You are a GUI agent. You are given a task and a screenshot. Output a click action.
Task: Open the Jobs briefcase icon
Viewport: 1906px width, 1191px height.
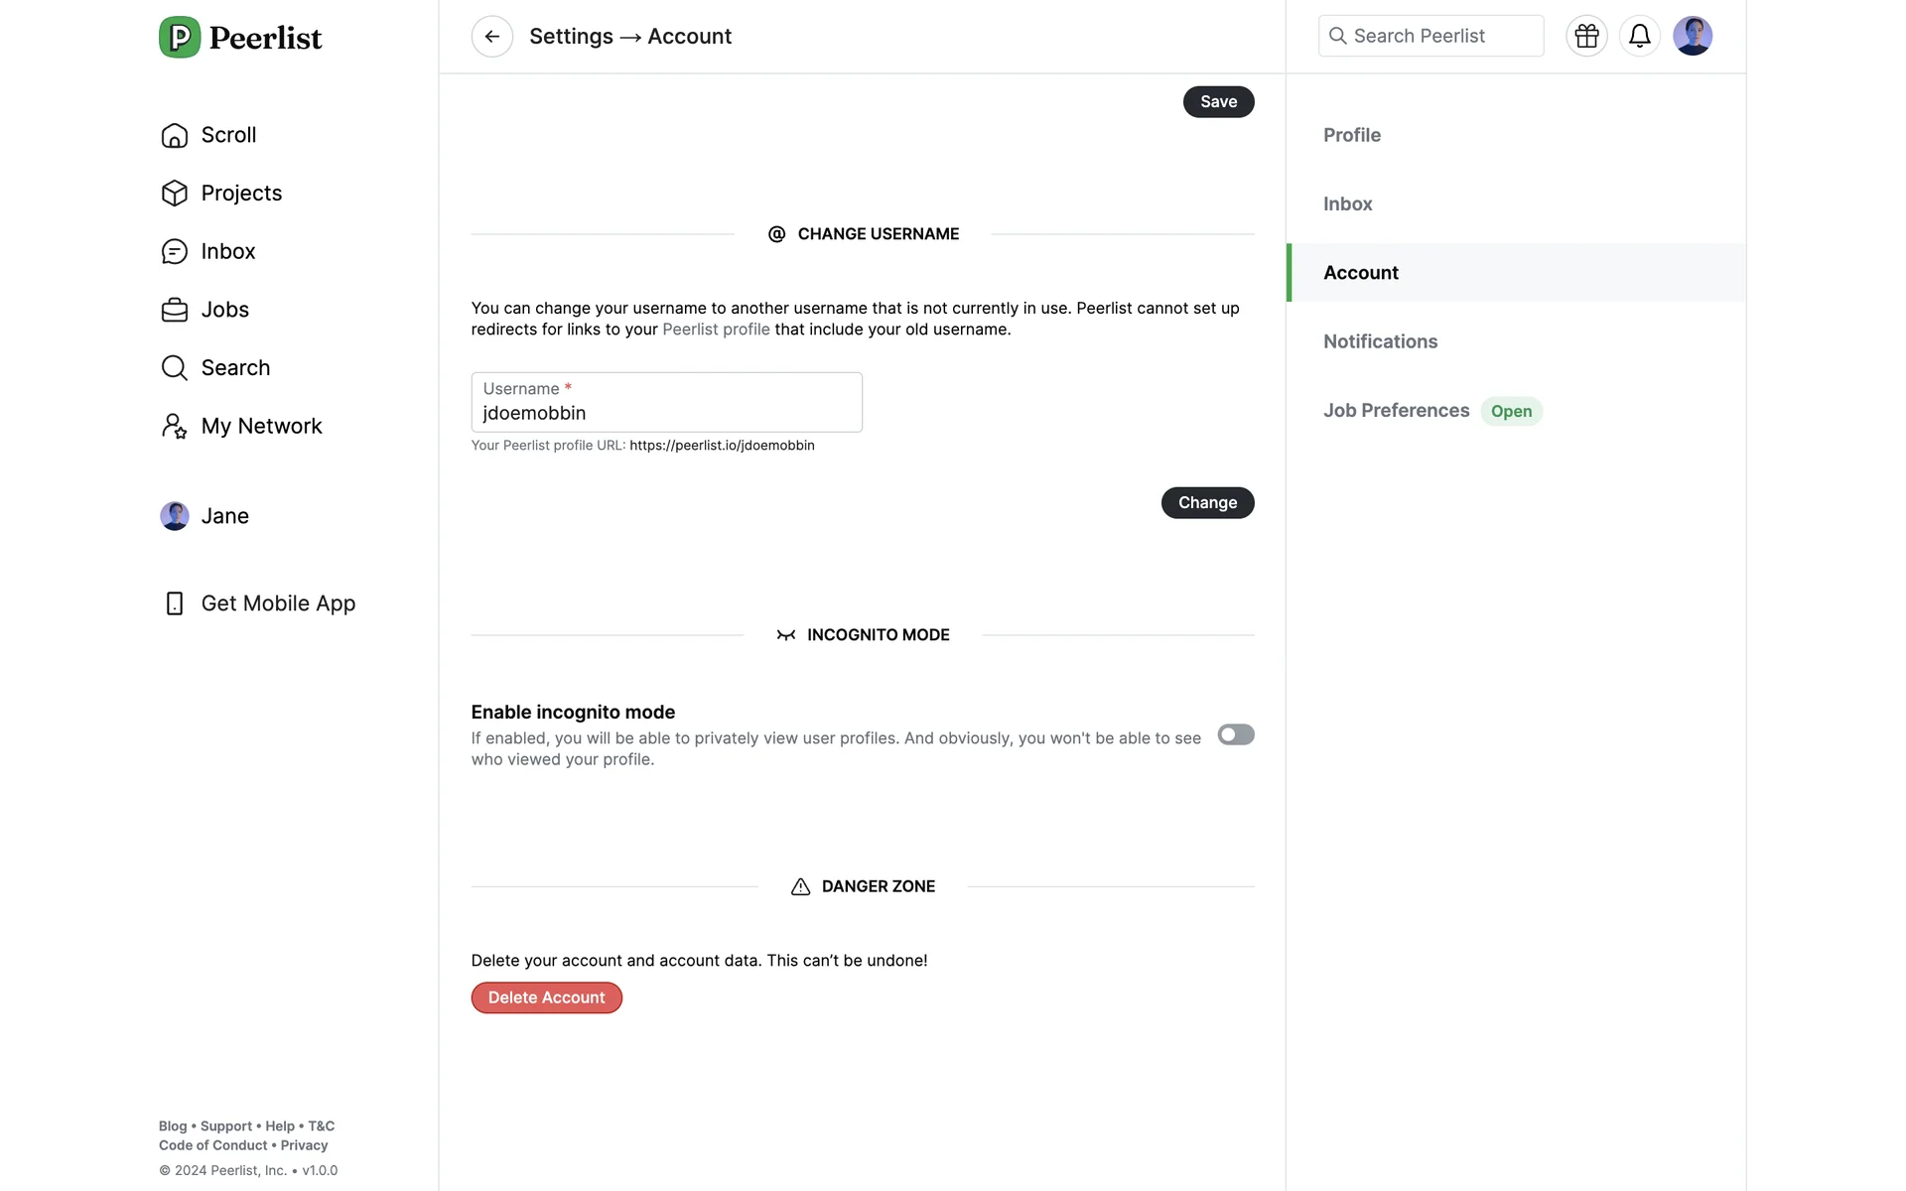(175, 310)
